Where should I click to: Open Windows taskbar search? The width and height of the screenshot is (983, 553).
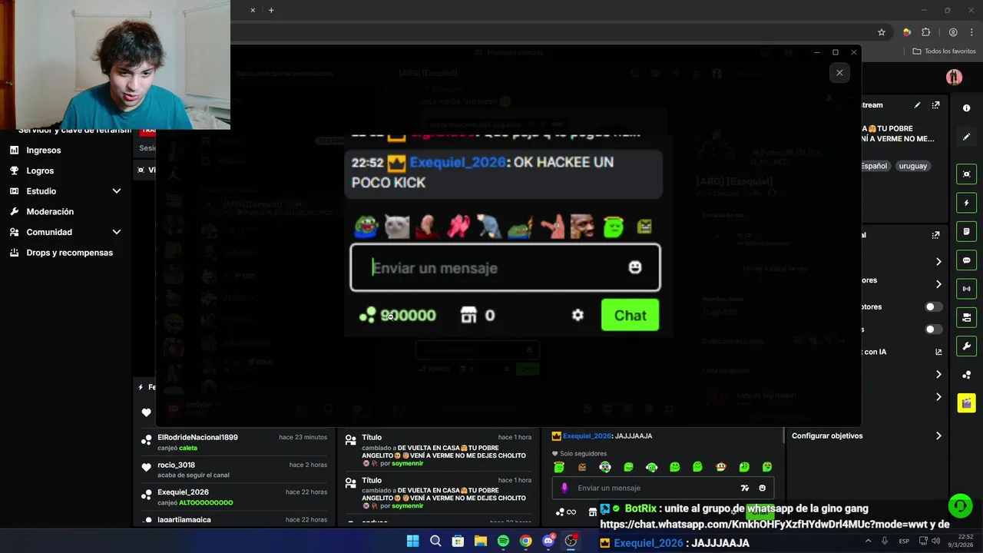tap(435, 541)
